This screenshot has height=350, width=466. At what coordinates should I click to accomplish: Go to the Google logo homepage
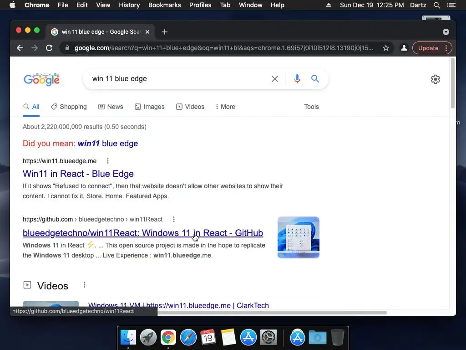coord(41,79)
